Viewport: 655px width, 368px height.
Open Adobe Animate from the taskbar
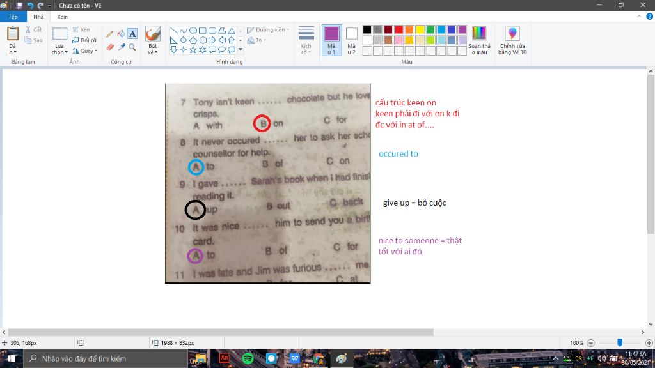[225, 358]
